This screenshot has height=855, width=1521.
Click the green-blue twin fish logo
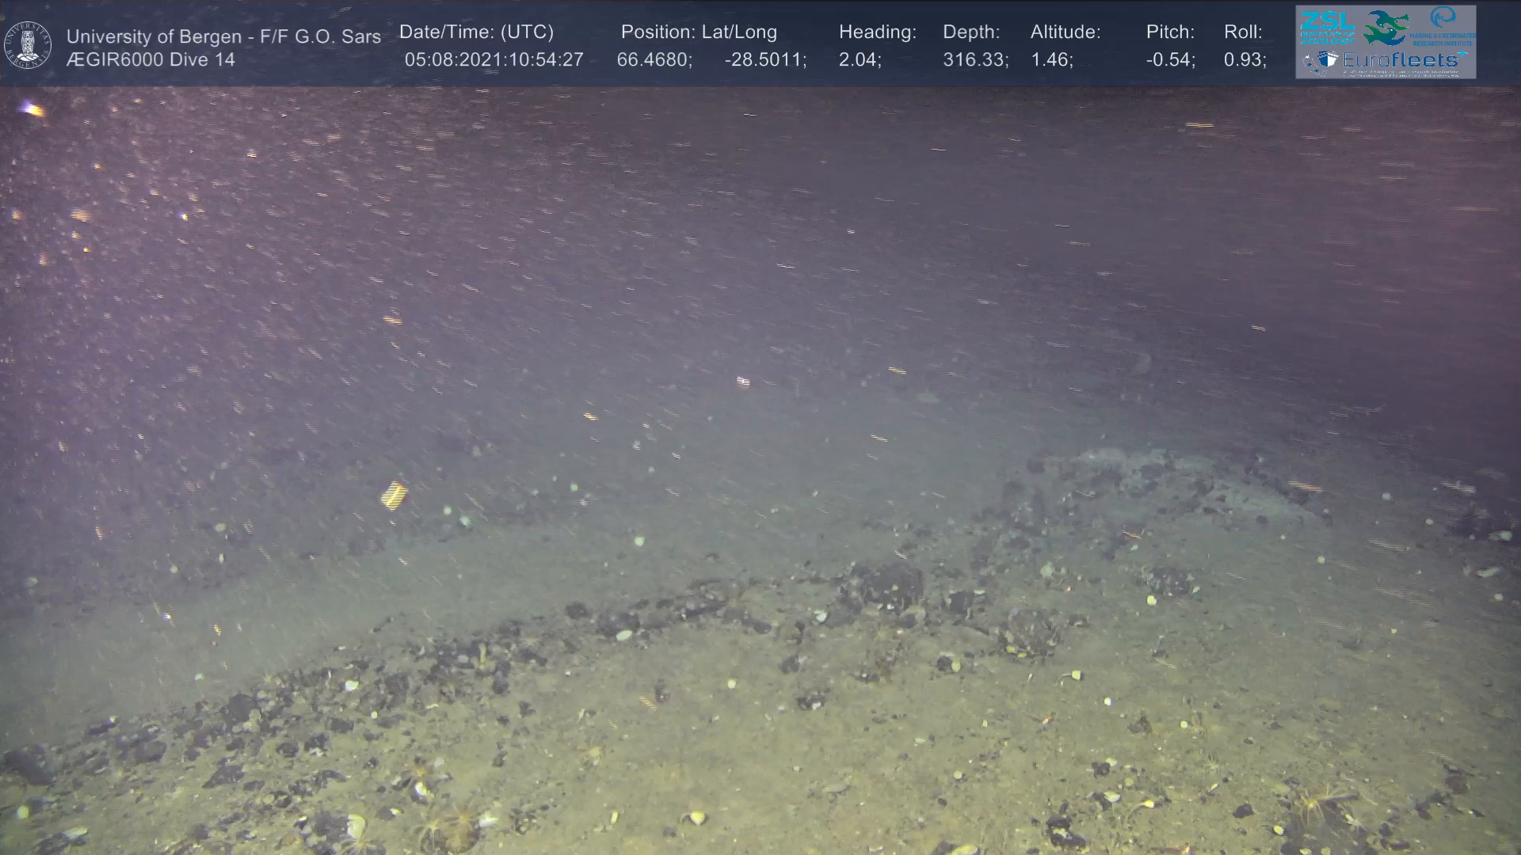(x=1386, y=28)
